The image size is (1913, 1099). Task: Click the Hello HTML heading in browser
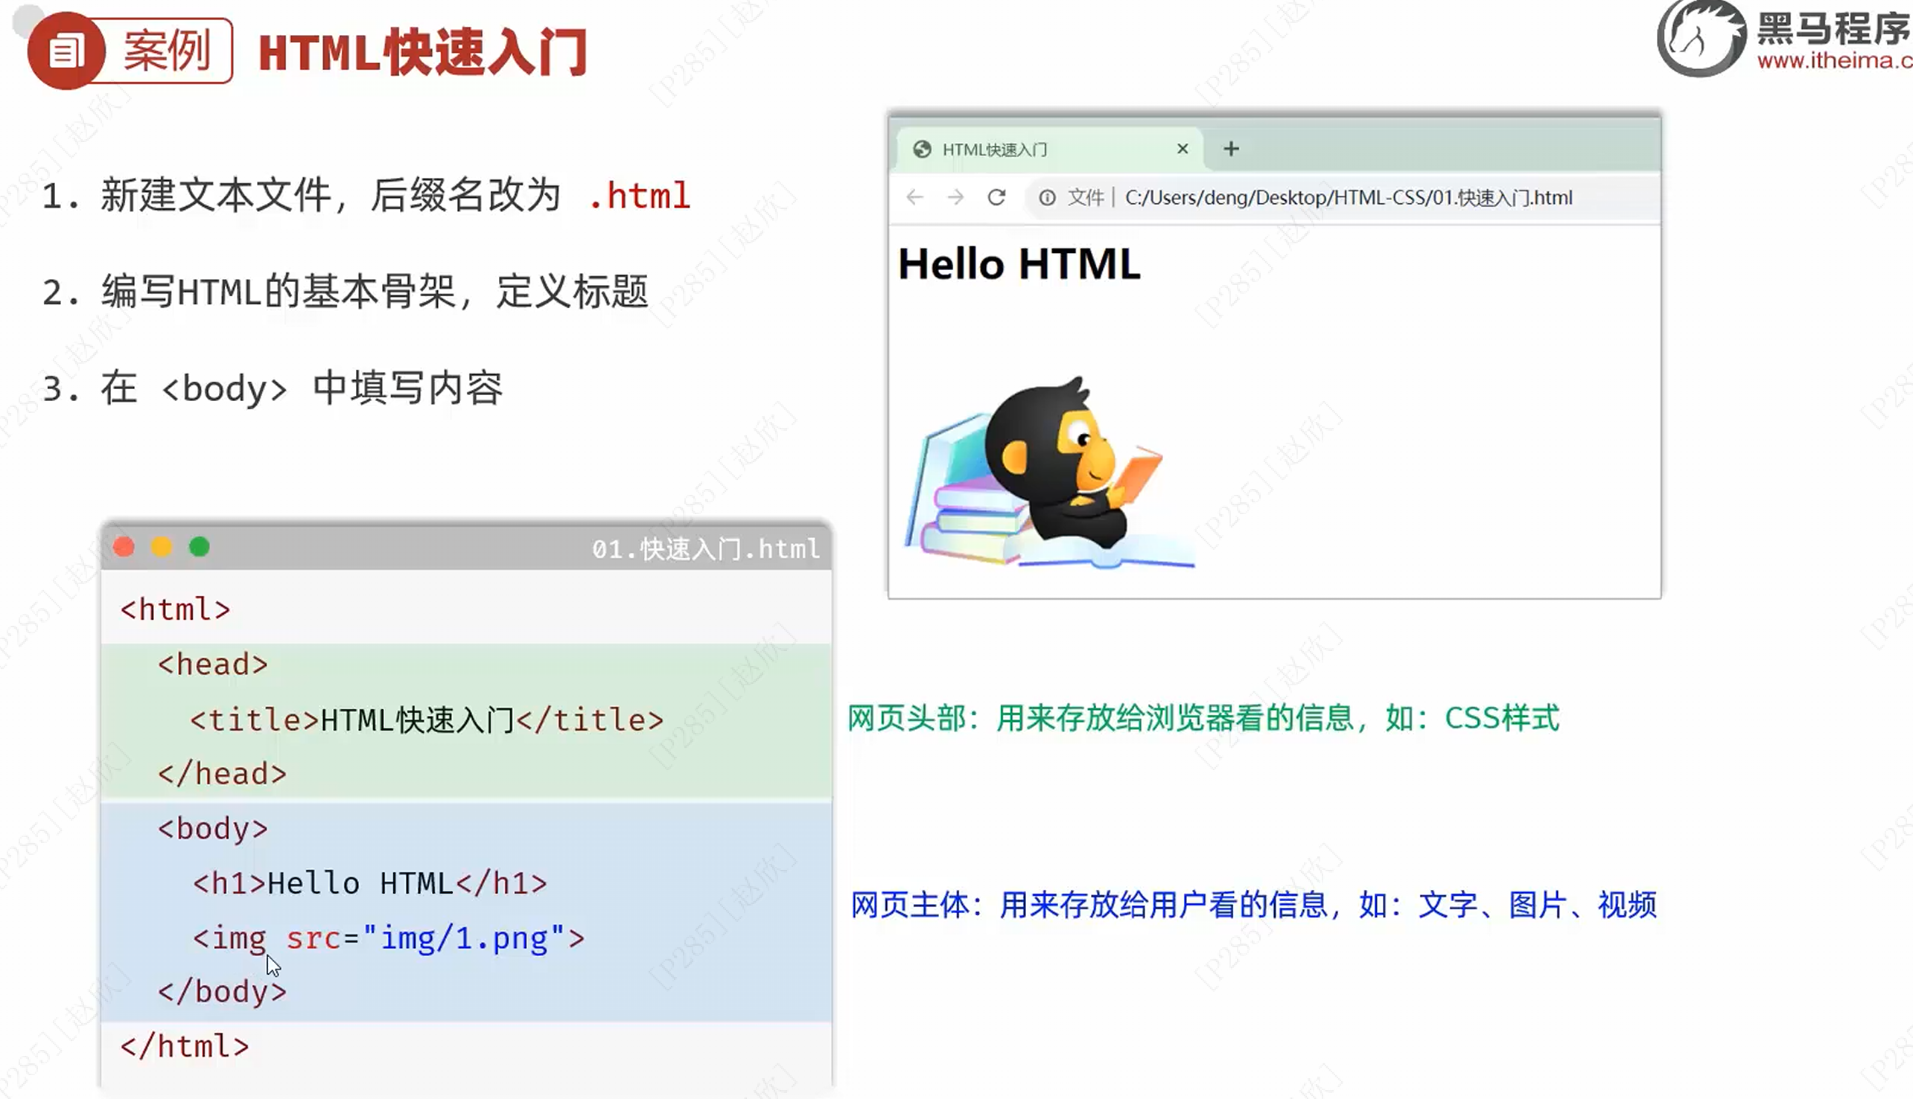[1019, 264]
